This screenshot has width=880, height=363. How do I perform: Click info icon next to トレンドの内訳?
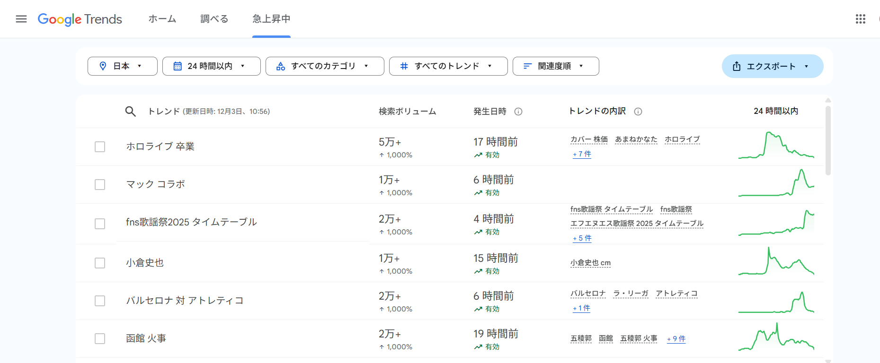click(x=638, y=112)
